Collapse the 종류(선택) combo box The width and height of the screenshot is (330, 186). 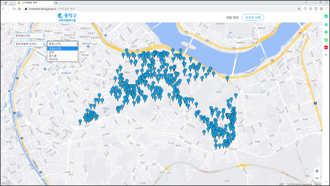(62, 44)
